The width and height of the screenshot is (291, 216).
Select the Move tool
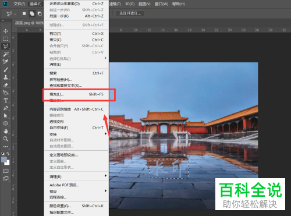tap(6, 31)
